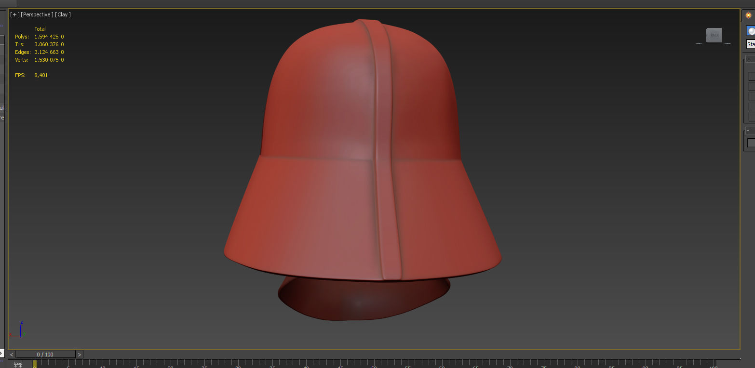The height and width of the screenshot is (368, 755).
Task: Click the FPS value 8,401
Action: [x=41, y=75]
